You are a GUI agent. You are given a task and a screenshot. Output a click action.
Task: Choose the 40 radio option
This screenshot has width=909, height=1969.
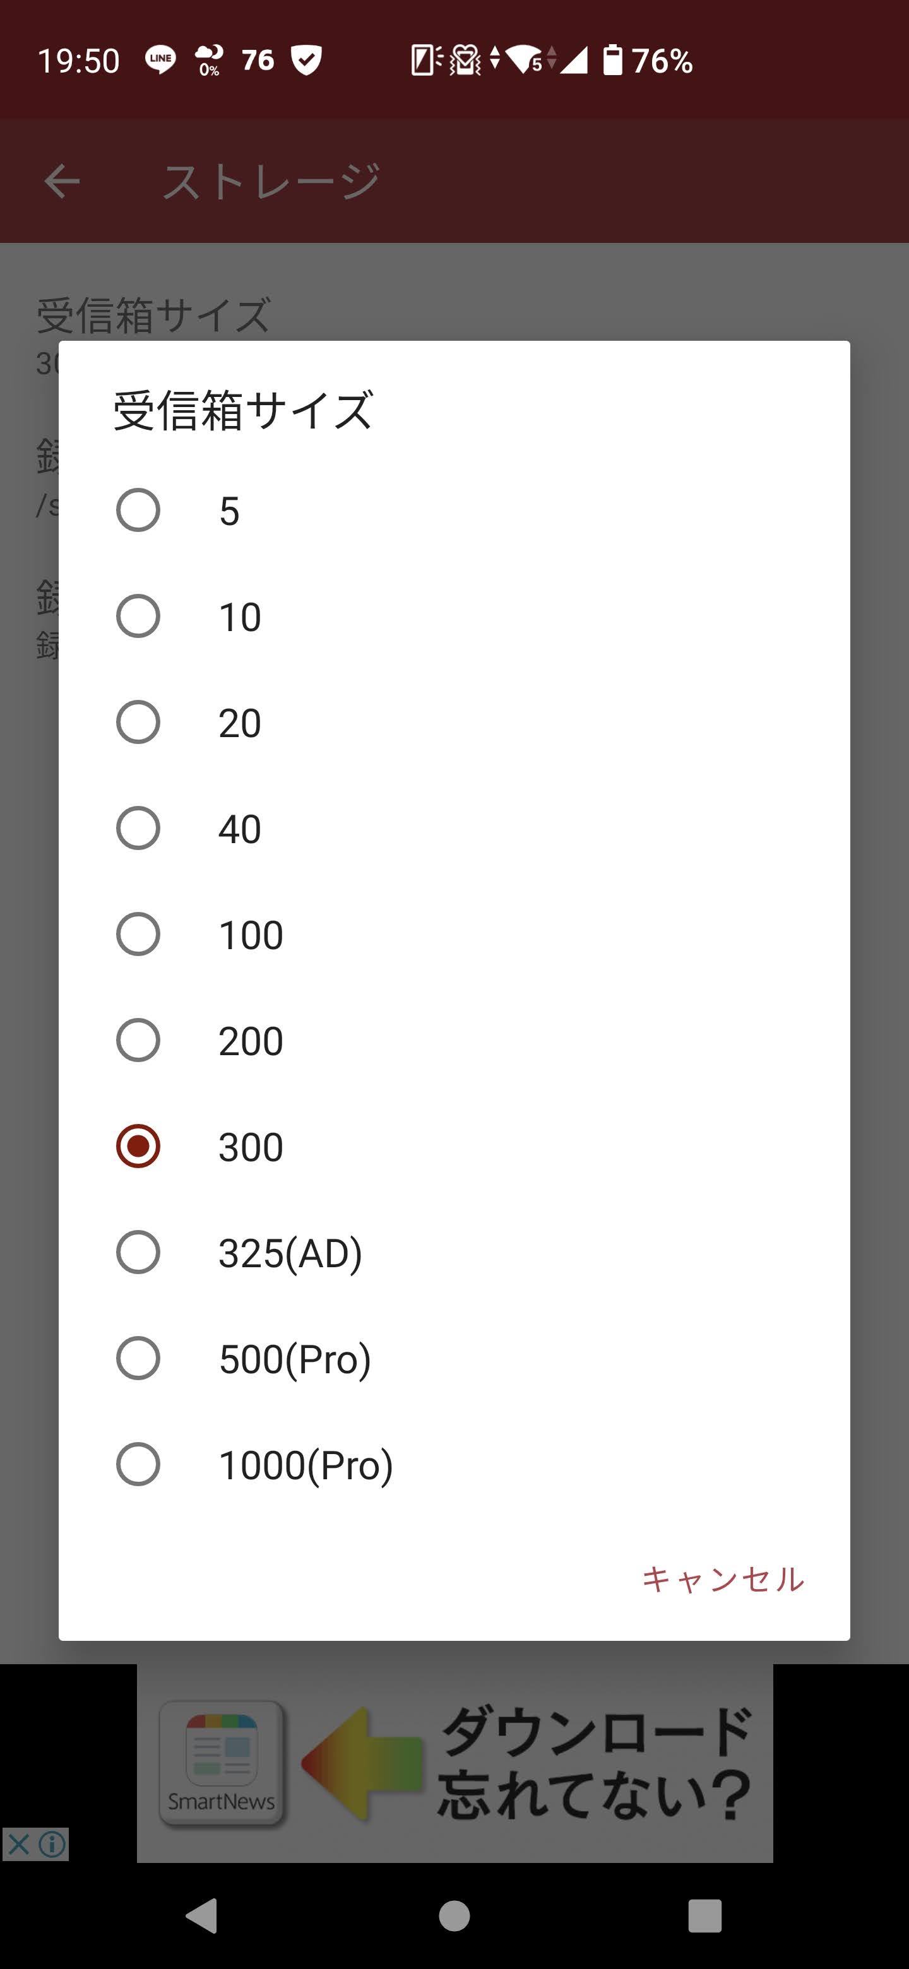tap(454, 829)
